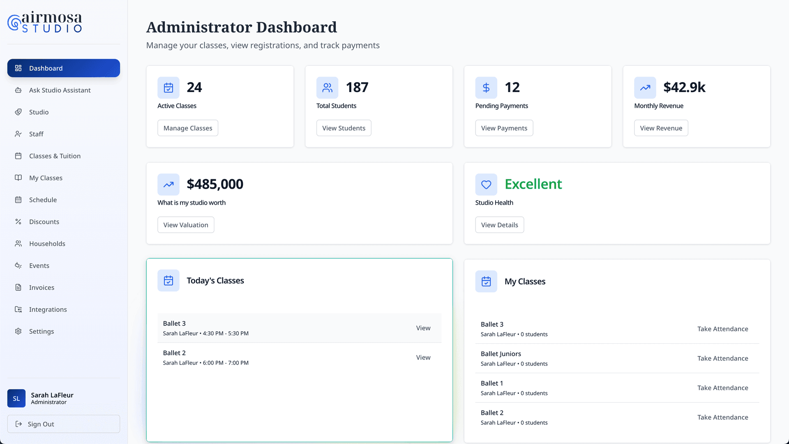Click the Sarah LaFleur profile avatar
This screenshot has width=789, height=444.
16,398
